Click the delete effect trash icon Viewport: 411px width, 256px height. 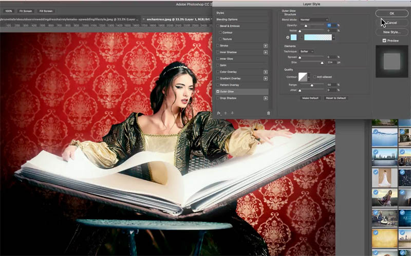tap(268, 113)
